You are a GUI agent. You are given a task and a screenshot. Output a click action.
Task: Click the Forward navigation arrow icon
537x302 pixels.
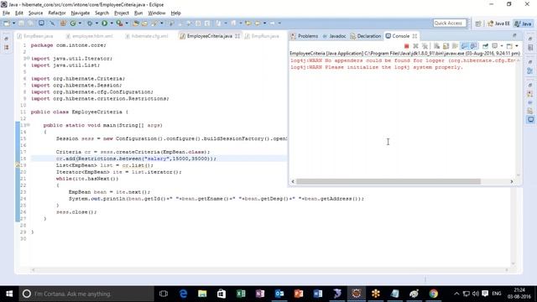(273, 23)
